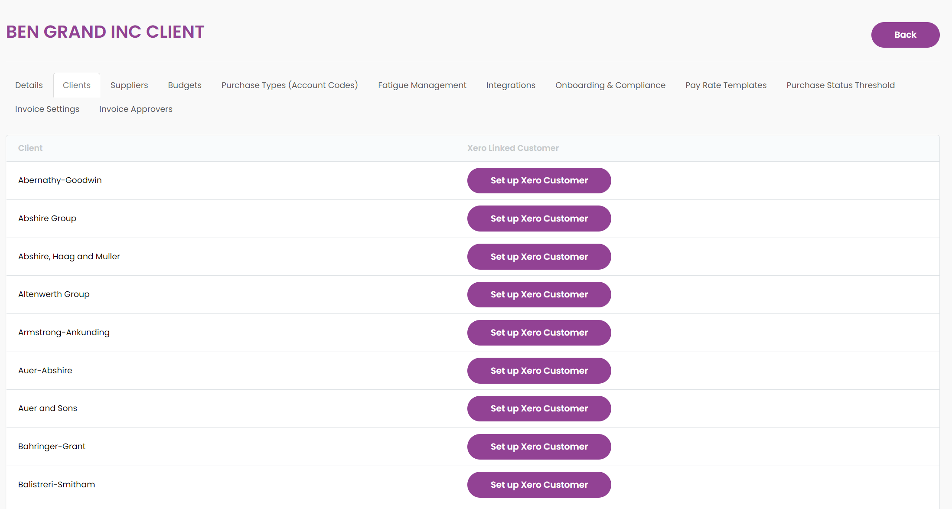Click the Abshire, Haag and Muller name
Screen dimensions: 952x509
click(x=69, y=256)
